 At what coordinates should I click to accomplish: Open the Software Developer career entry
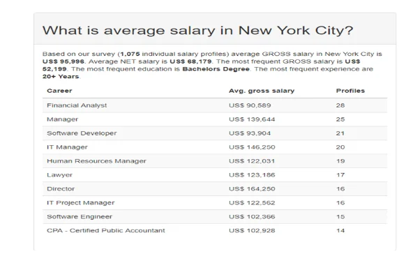click(215, 133)
